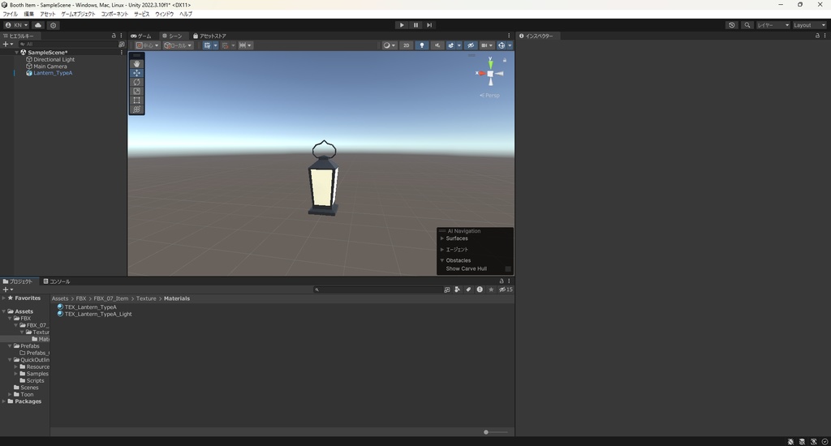
Task: Select the Rect transform tool
Action: tap(136, 100)
